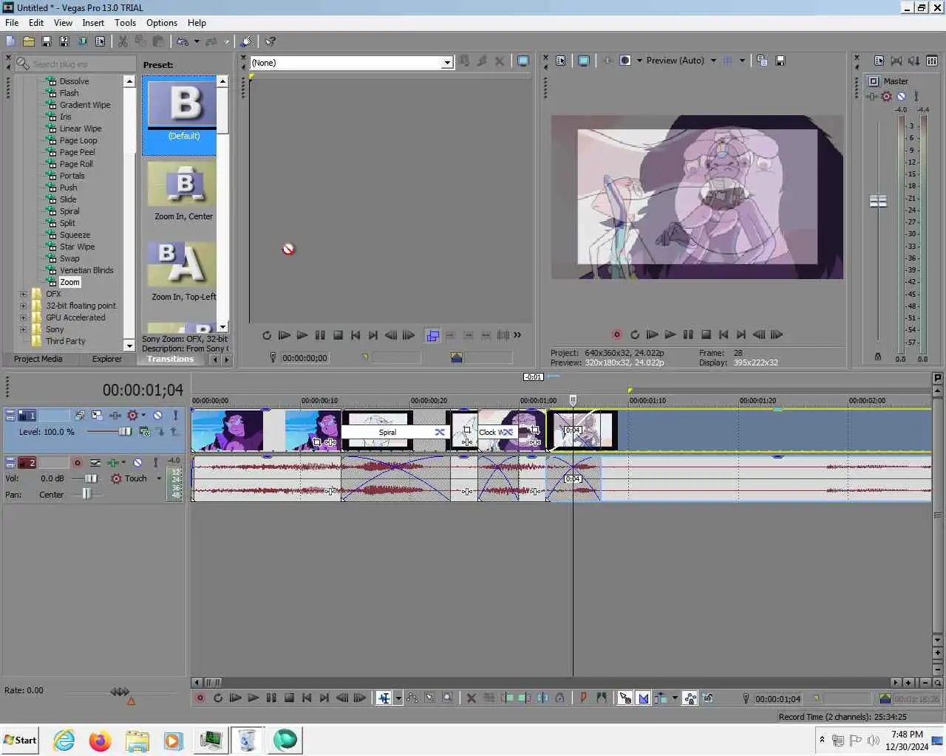Cut selection with the scissors icon
This screenshot has height=756, width=946.
pyautogui.click(x=123, y=41)
